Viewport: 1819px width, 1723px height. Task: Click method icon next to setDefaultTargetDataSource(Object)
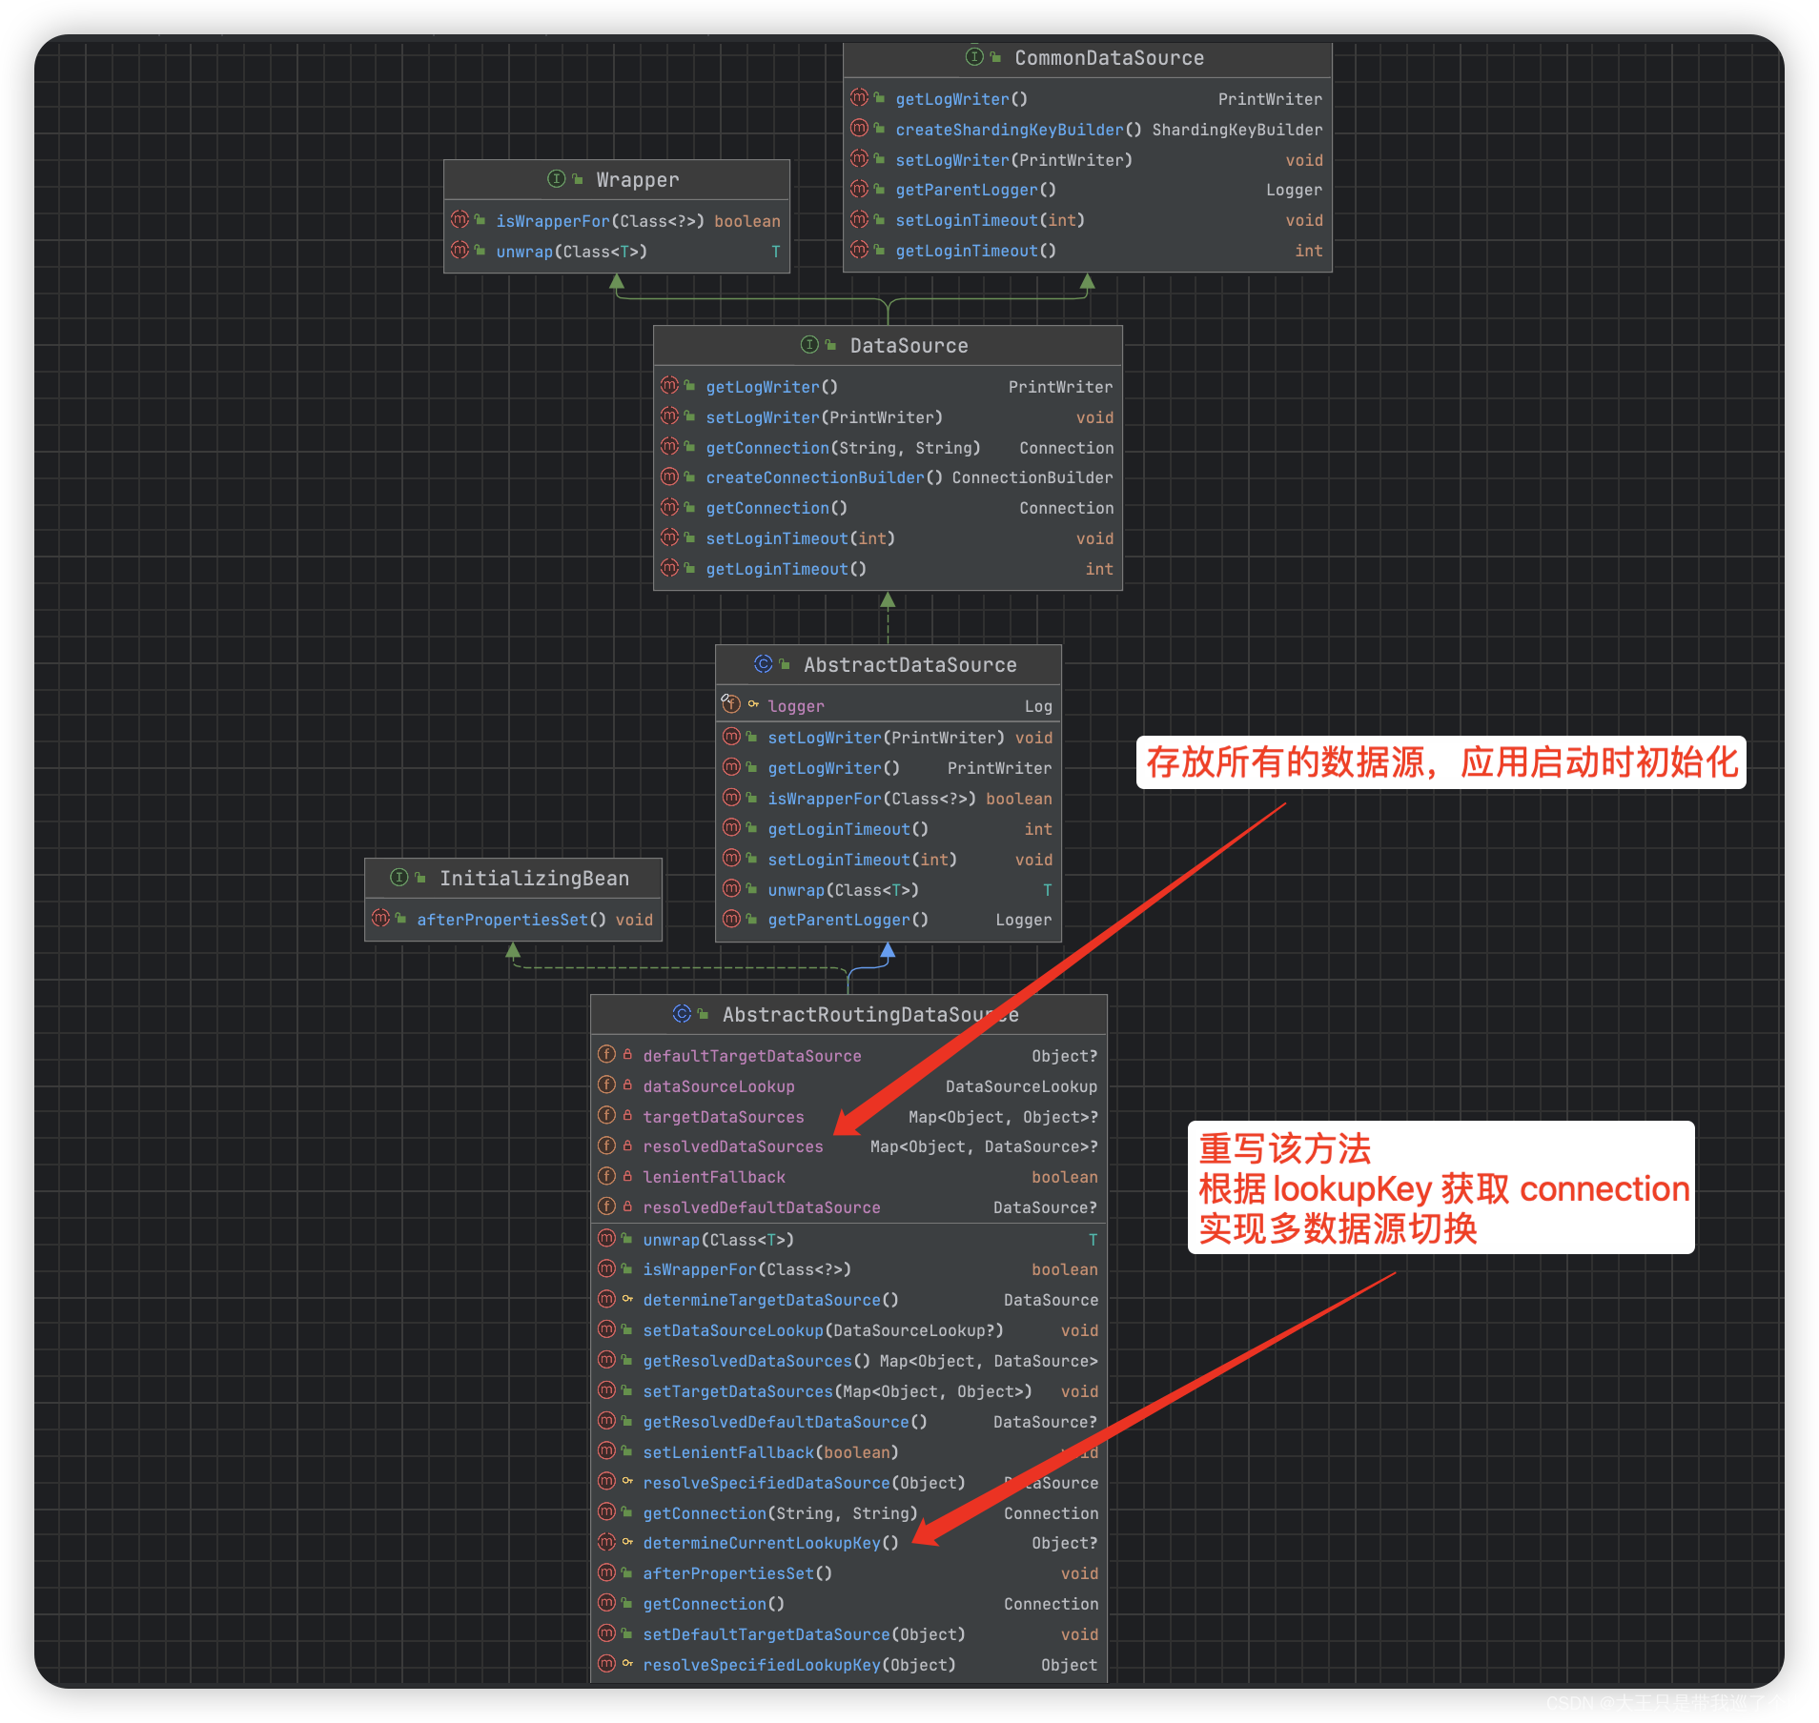pyautogui.click(x=606, y=1633)
